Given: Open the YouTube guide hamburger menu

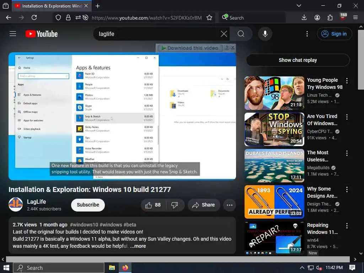Looking at the screenshot, I should (x=13, y=34).
